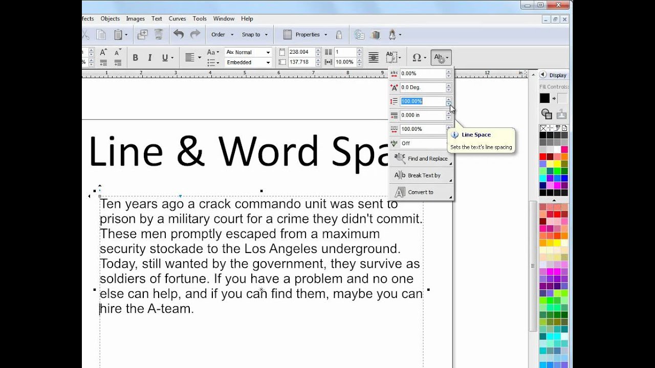Click the no-fill crossed box icon
The height and width of the screenshot is (368, 655).
pyautogui.click(x=543, y=128)
